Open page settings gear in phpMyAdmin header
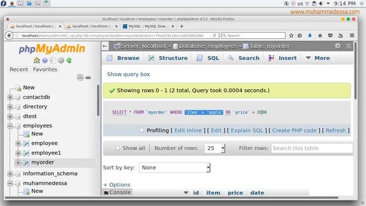366x206 pixels. pyautogui.click(x=338, y=46)
